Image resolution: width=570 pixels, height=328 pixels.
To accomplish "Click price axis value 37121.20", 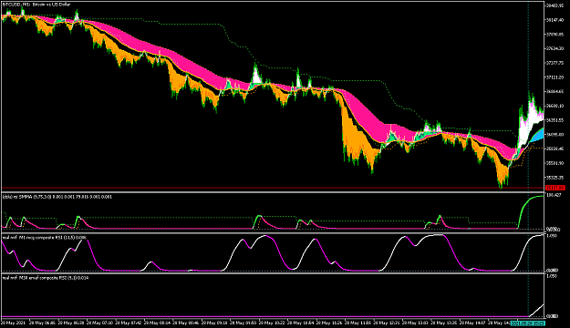I will coord(554,77).
